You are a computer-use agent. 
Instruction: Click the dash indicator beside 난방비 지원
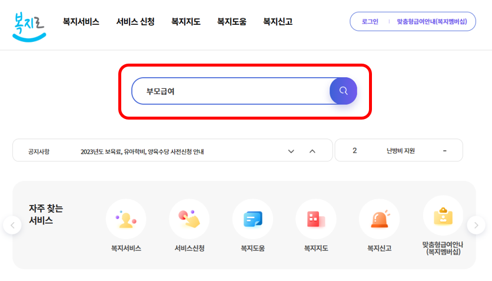point(444,151)
